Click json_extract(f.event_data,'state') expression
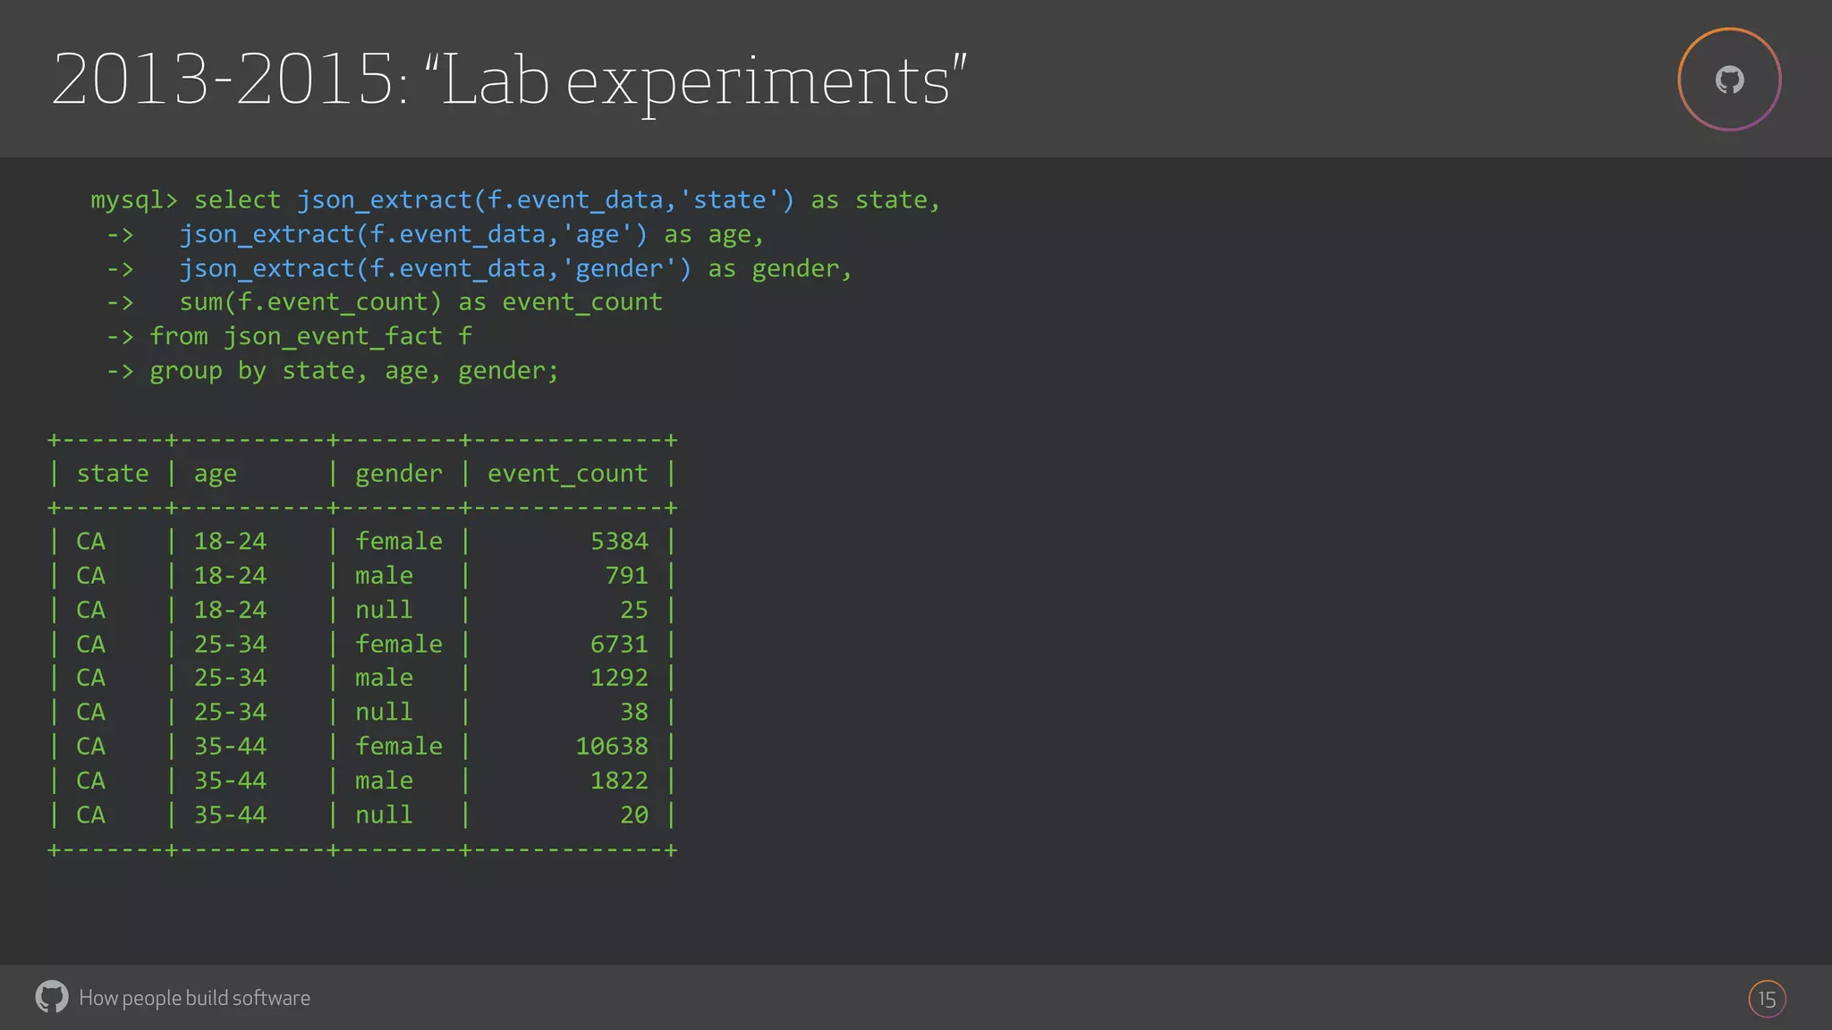 click(x=546, y=199)
